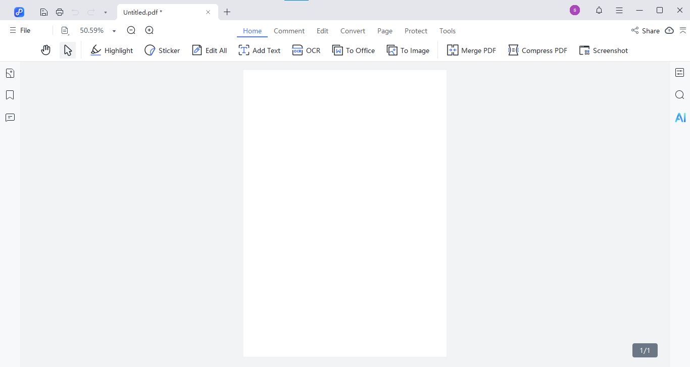Toggle Edit All mode
The width and height of the screenshot is (690, 367).
click(209, 50)
